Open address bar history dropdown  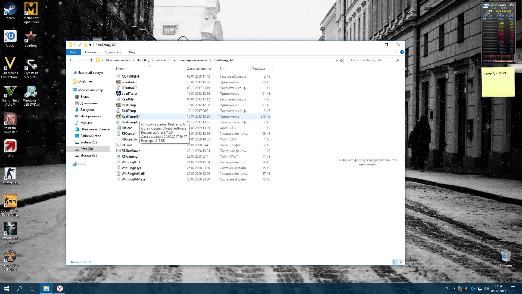pos(337,60)
